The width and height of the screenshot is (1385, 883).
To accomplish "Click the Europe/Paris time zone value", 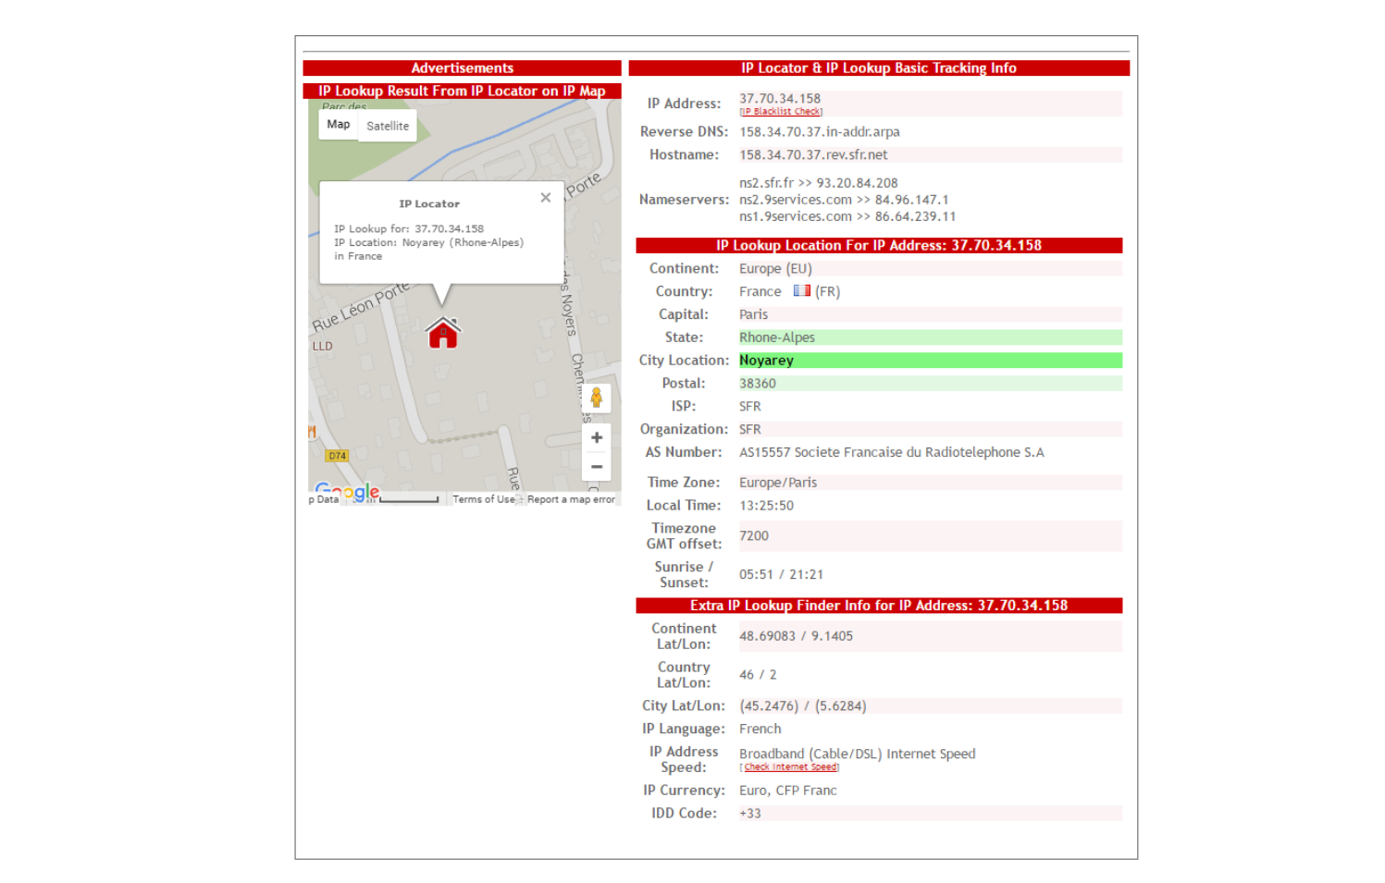I will click(x=778, y=483).
